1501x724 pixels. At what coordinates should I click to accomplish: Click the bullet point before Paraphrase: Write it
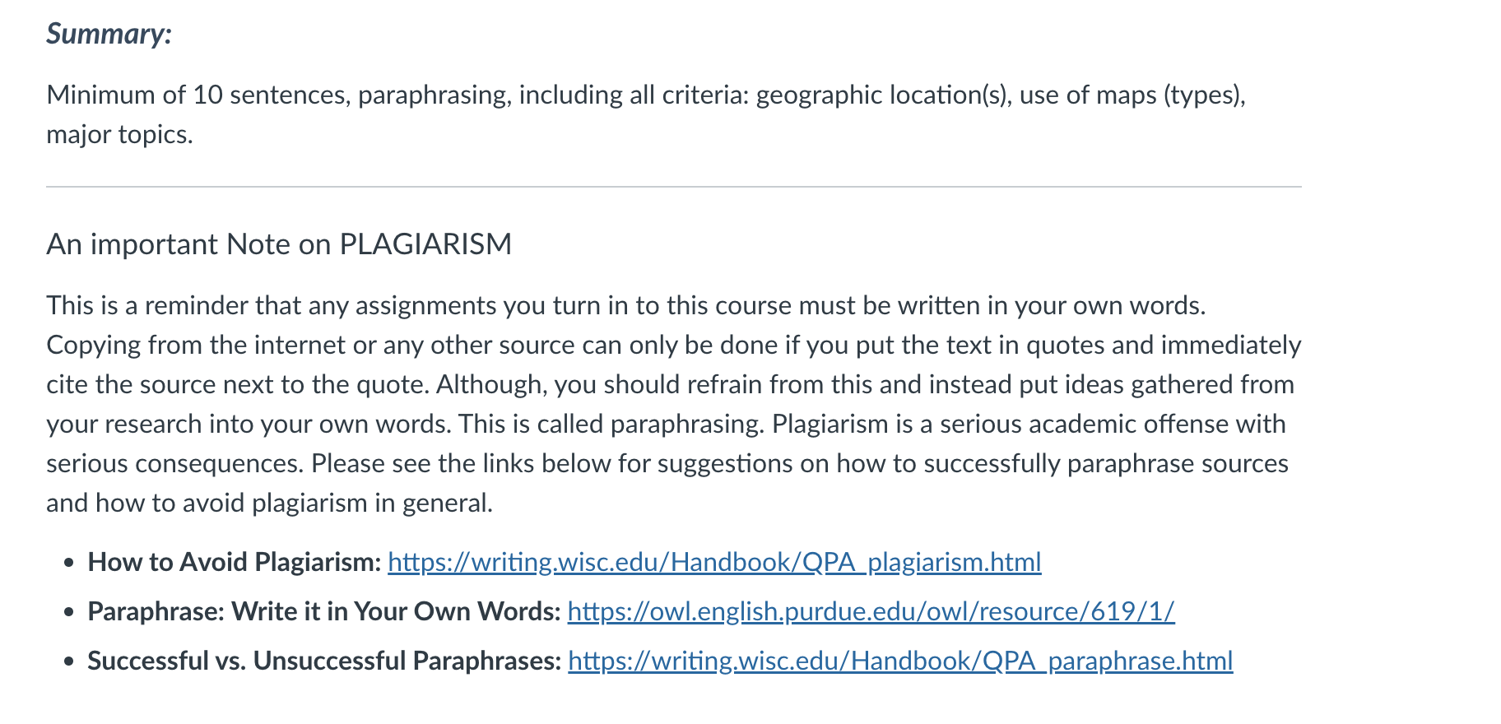click(x=70, y=612)
